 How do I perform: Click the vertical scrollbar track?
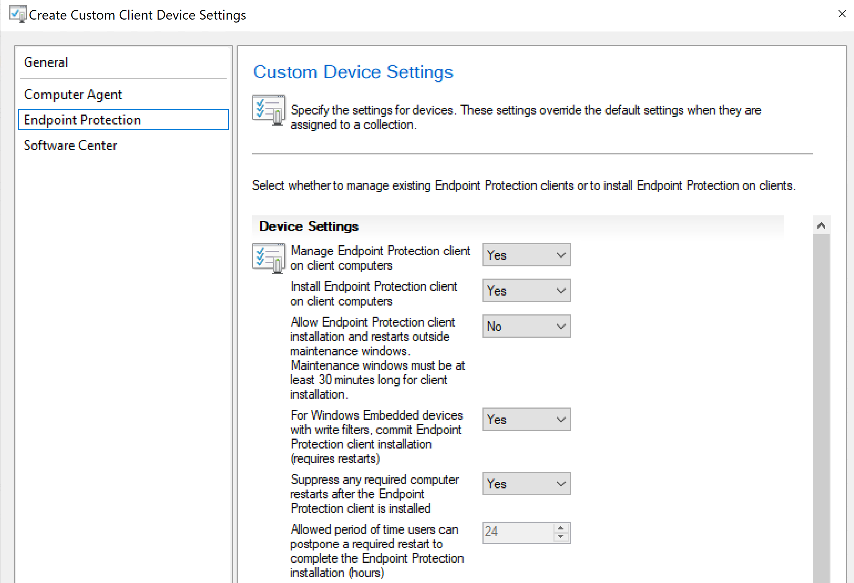pos(821,369)
